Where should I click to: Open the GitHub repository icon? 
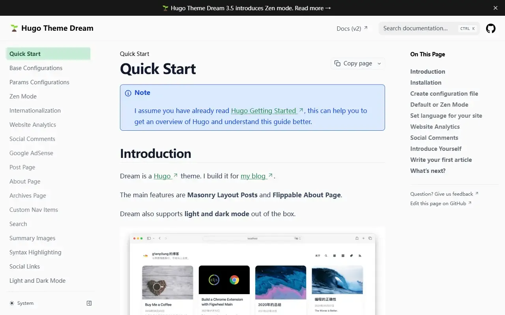490,28
